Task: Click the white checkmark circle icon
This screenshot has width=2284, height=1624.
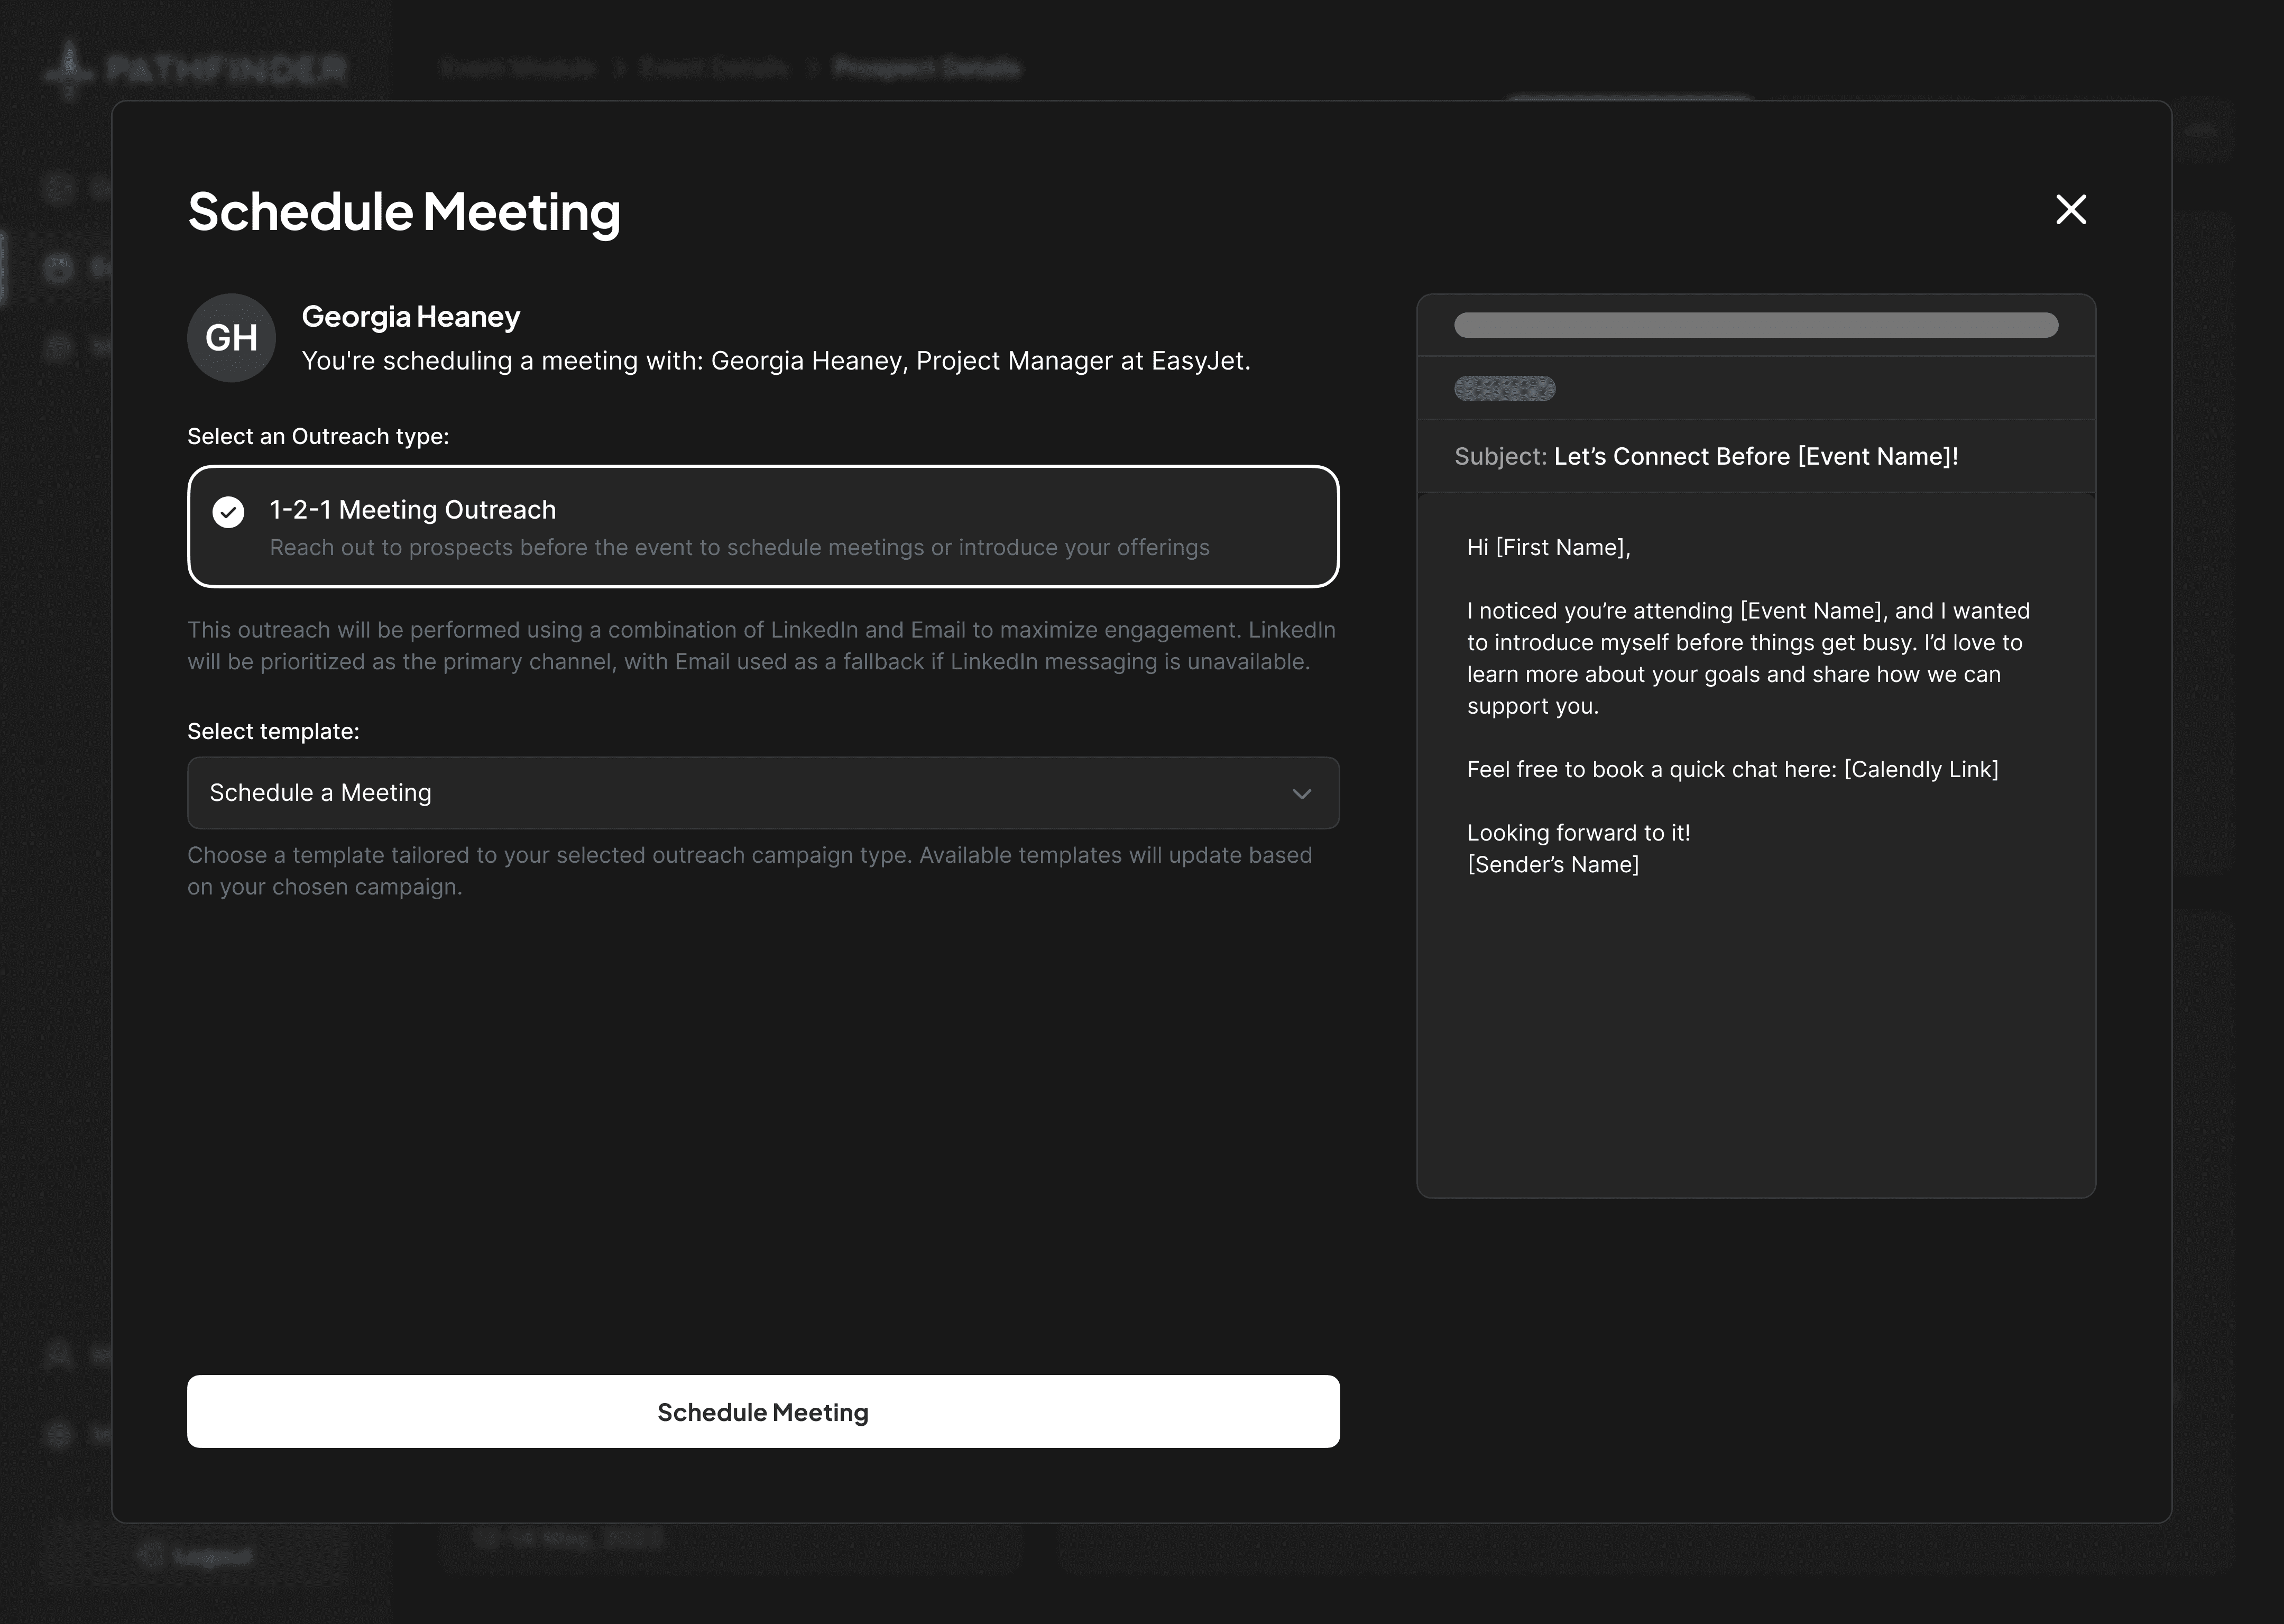Action: pyautogui.click(x=228, y=512)
